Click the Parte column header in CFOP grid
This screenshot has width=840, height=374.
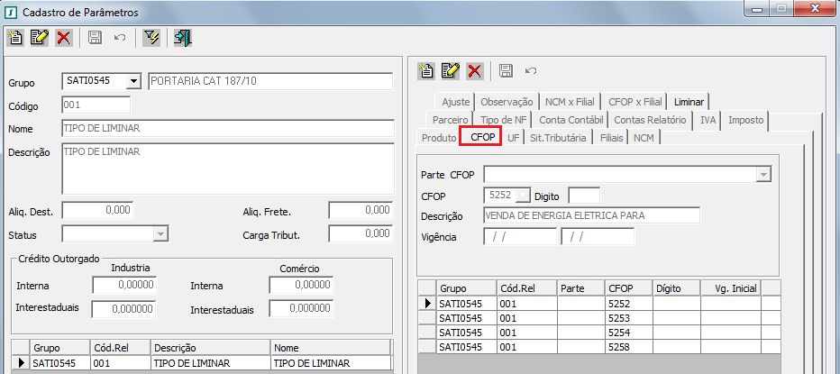[581, 288]
